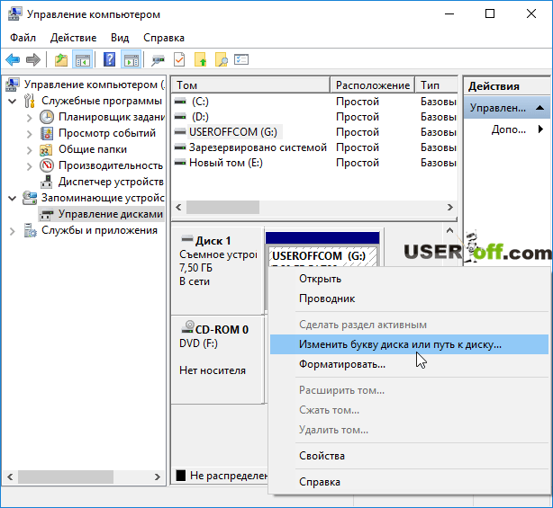Click the Up one level folder icon
Viewport: 553px width, 508px height.
[x=61, y=59]
